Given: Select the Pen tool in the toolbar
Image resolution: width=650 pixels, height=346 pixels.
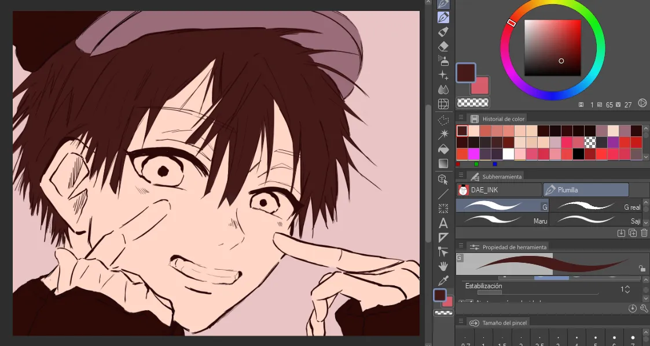Looking at the screenshot, I should pyautogui.click(x=443, y=17).
